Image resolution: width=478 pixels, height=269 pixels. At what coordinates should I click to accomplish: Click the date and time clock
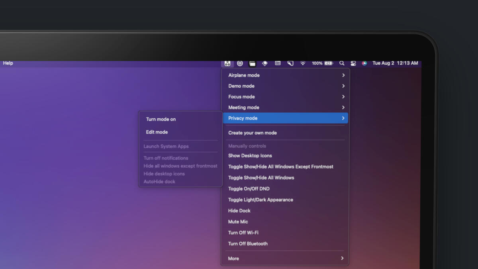(395, 63)
